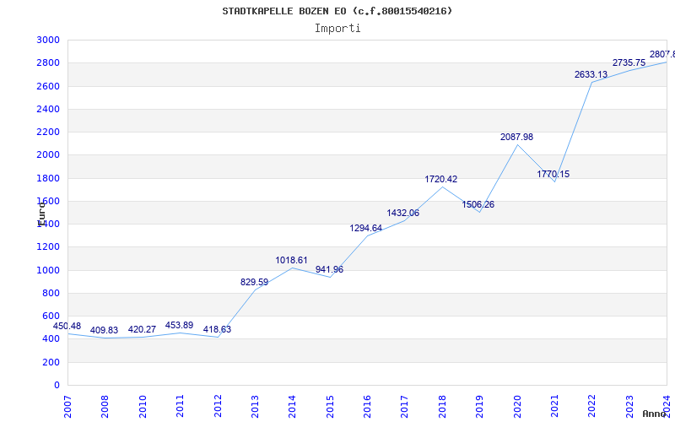Click the 2023 x-axis year label
The height and width of the screenshot is (422, 675).
[629, 407]
